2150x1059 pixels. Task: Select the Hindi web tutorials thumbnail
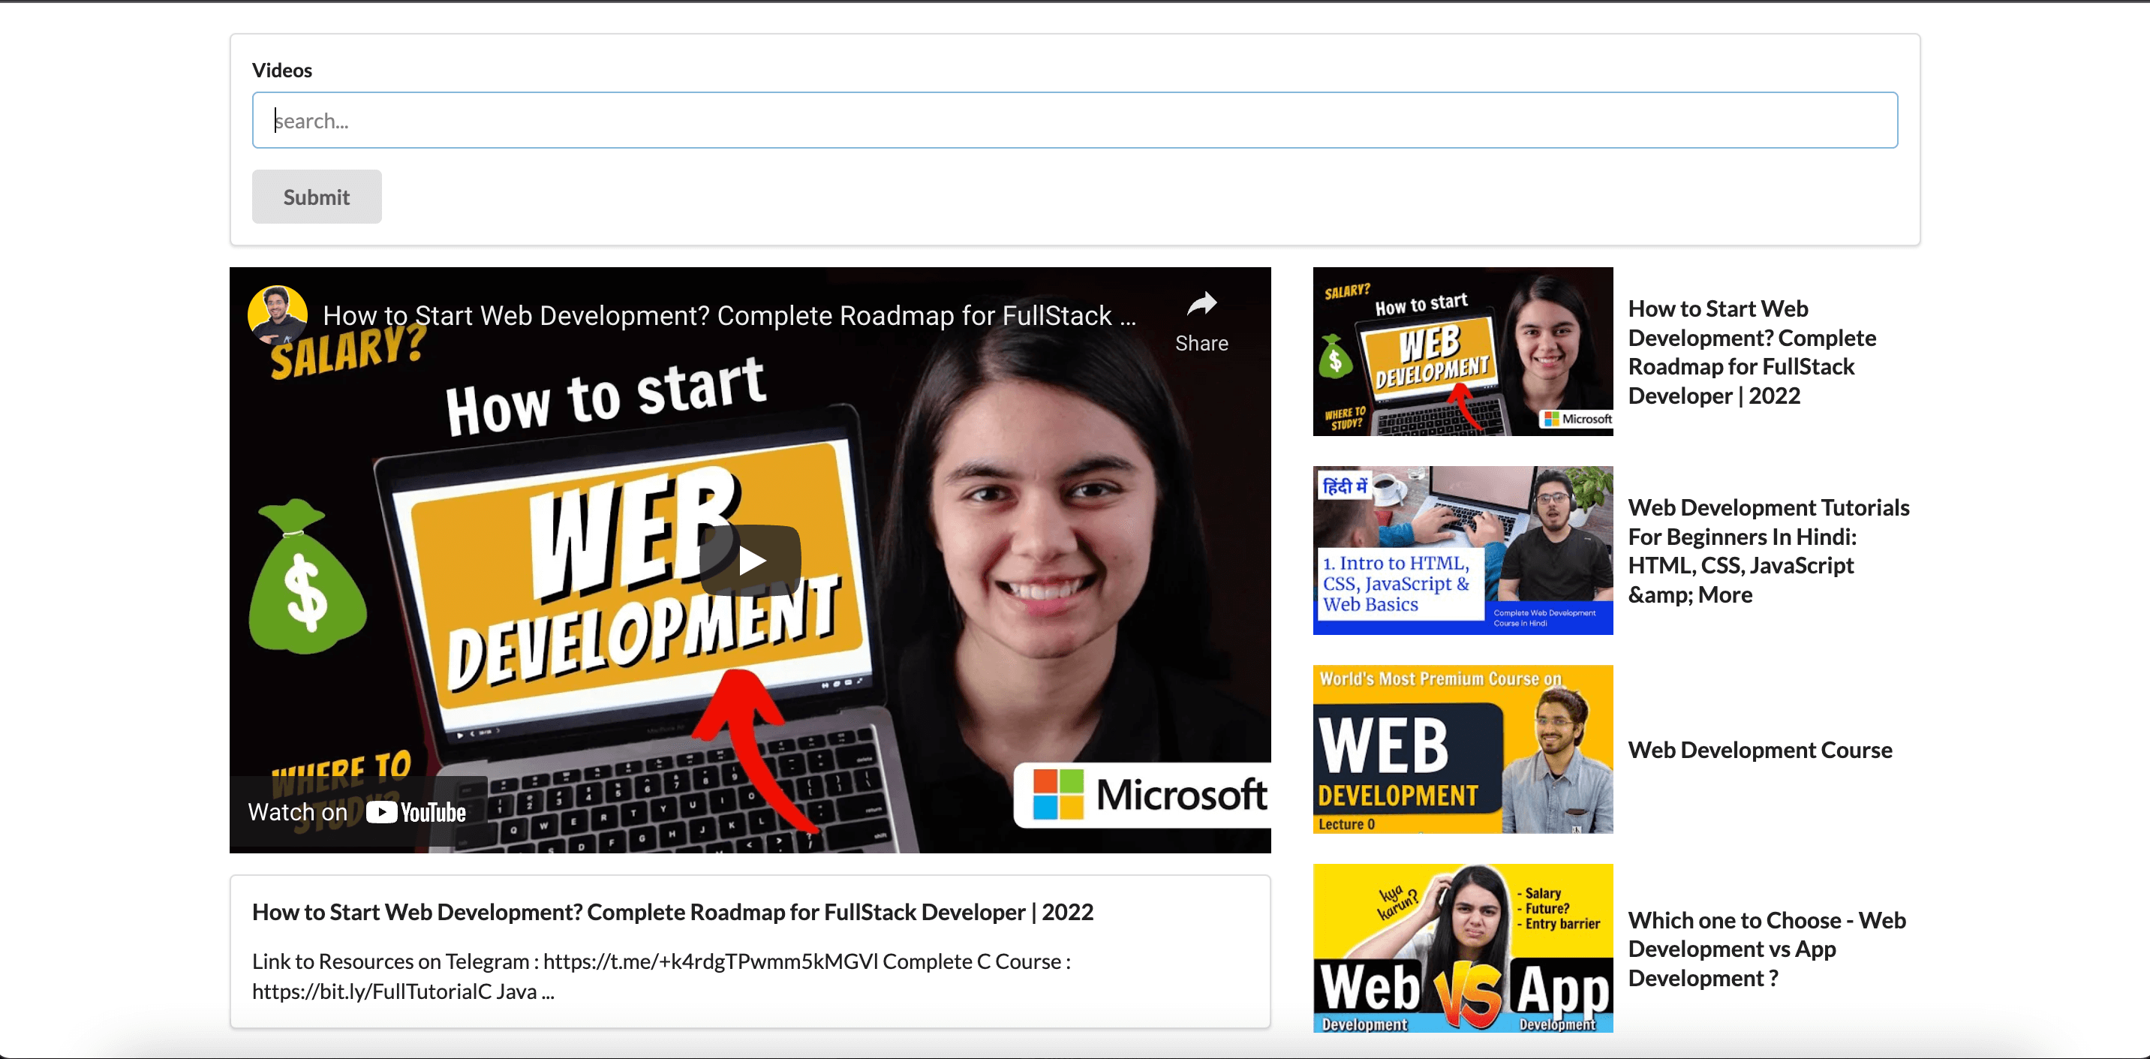1463,550
